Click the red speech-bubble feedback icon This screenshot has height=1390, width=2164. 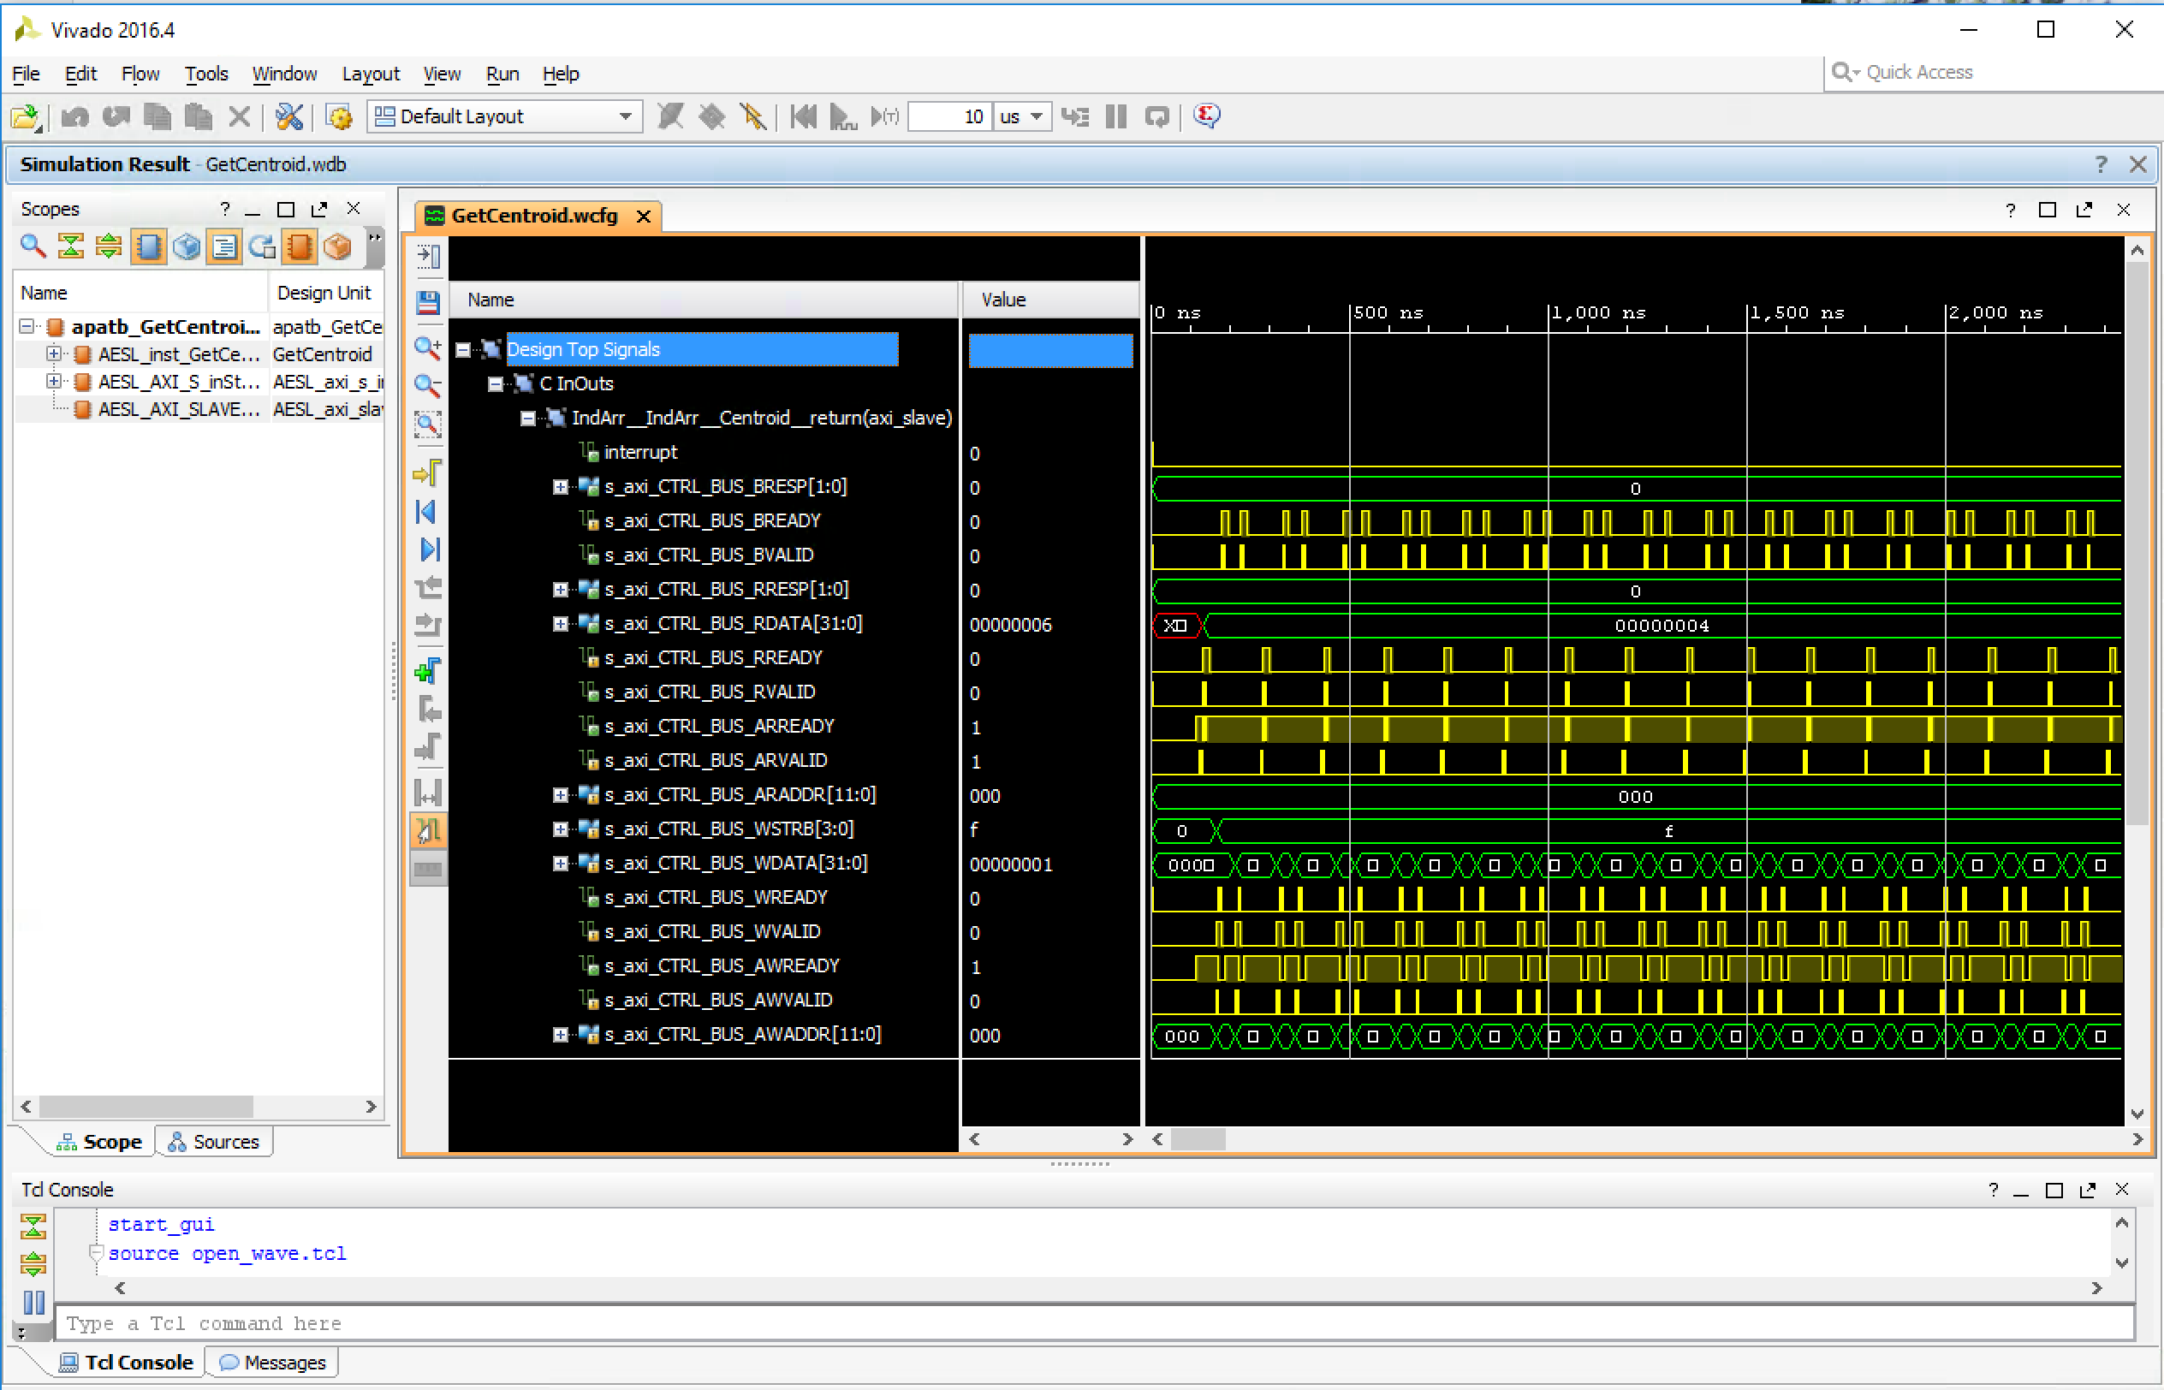click(x=1206, y=116)
